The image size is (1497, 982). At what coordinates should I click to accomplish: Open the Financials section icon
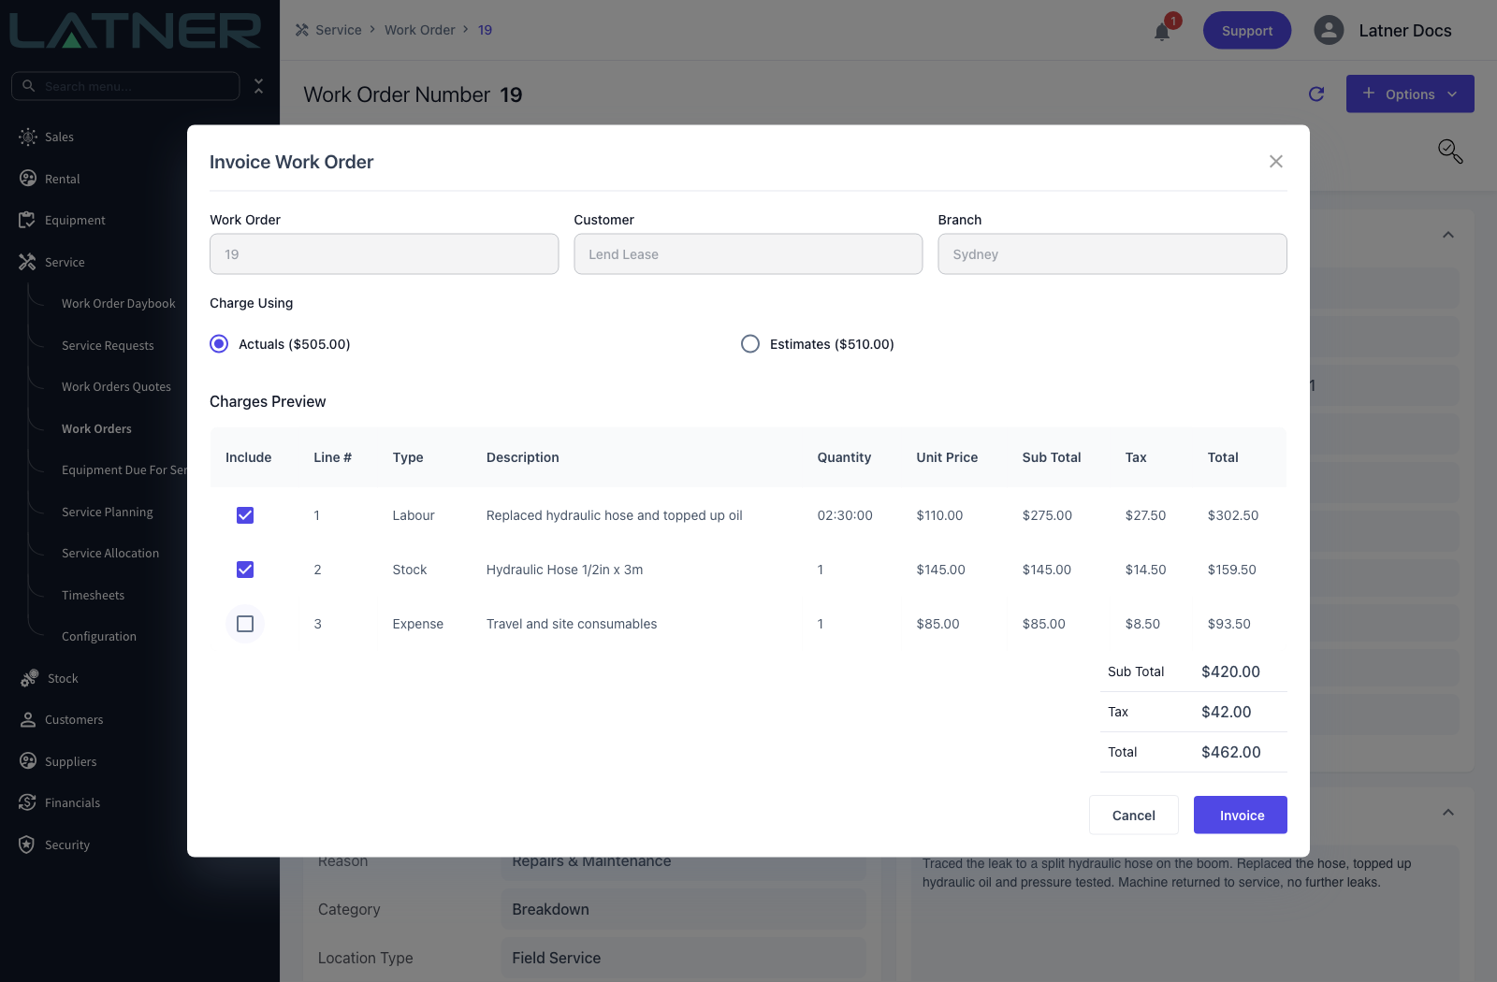click(x=28, y=802)
